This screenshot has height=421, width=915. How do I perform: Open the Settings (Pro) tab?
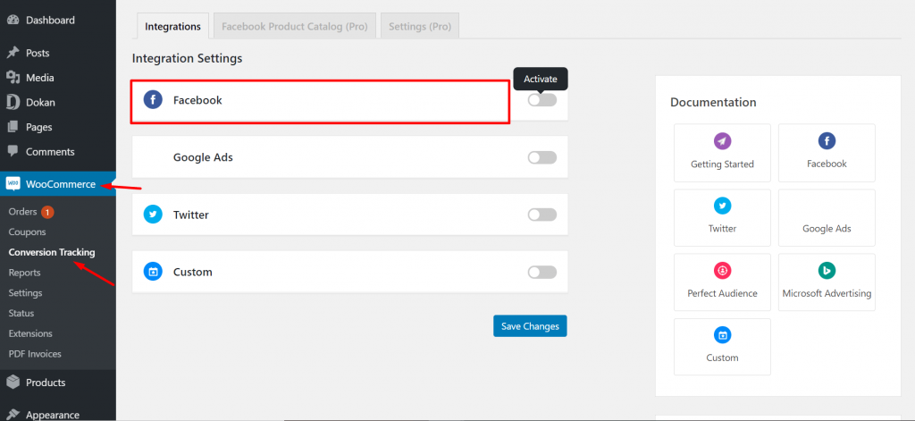pyautogui.click(x=419, y=27)
